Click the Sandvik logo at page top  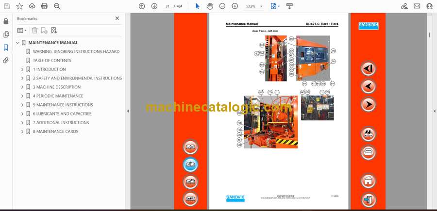coord(368,26)
